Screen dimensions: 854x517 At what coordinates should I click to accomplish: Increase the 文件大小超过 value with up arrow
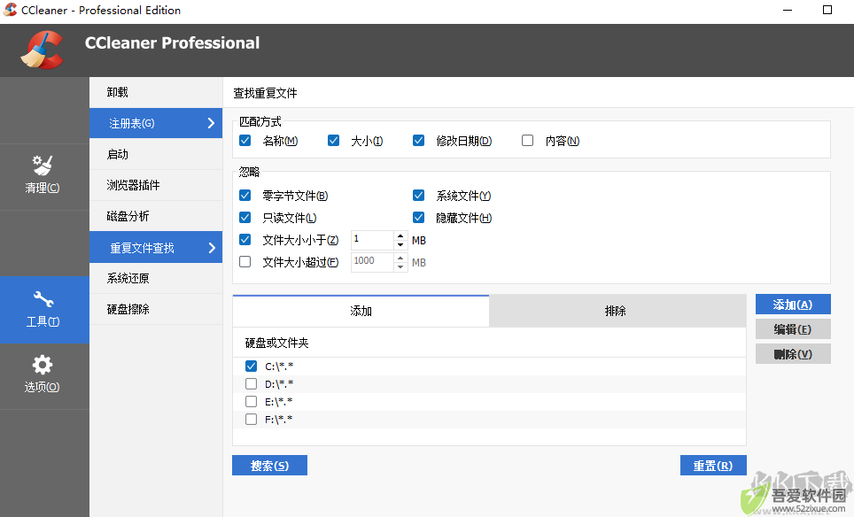tap(400, 258)
